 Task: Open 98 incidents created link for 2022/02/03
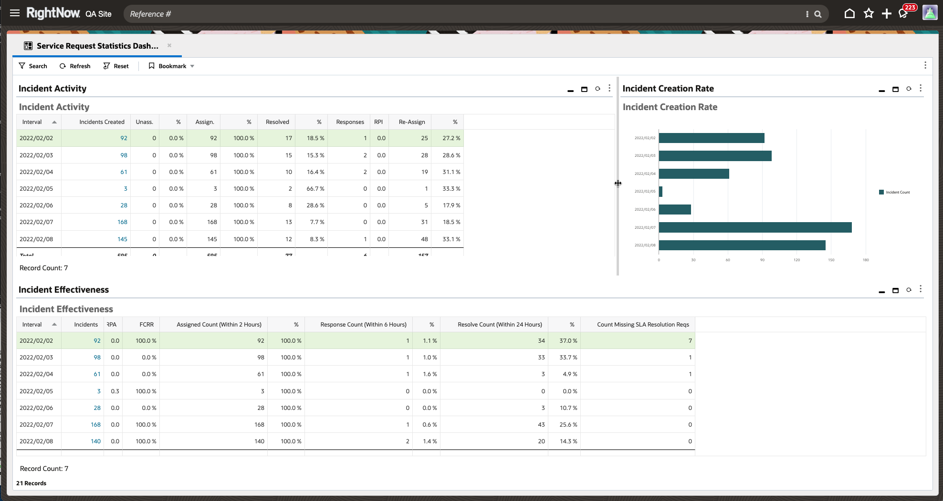(124, 155)
